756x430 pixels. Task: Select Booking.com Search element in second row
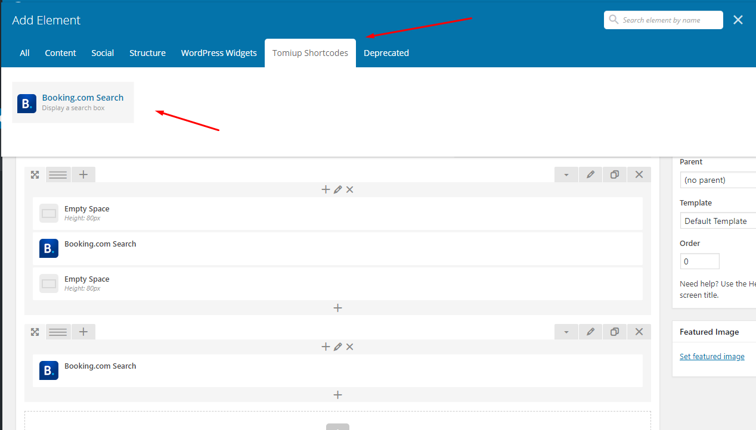[x=337, y=370]
